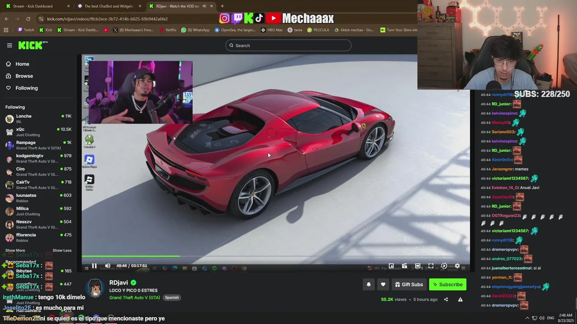Click chat username Soriano503
The height and width of the screenshot is (324, 577).
click(503, 132)
